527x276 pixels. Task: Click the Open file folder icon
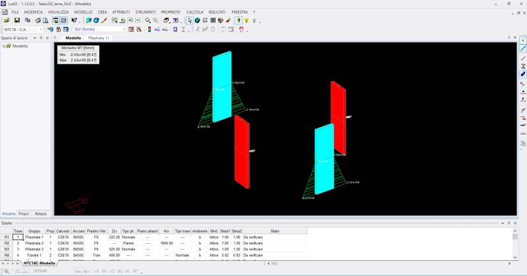click(x=7, y=20)
